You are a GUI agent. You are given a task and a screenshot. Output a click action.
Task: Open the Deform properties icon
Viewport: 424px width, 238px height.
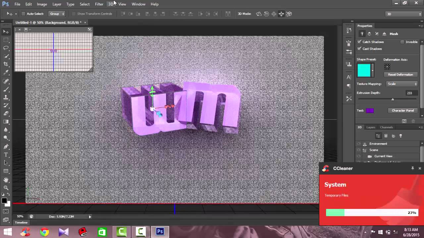369,34
